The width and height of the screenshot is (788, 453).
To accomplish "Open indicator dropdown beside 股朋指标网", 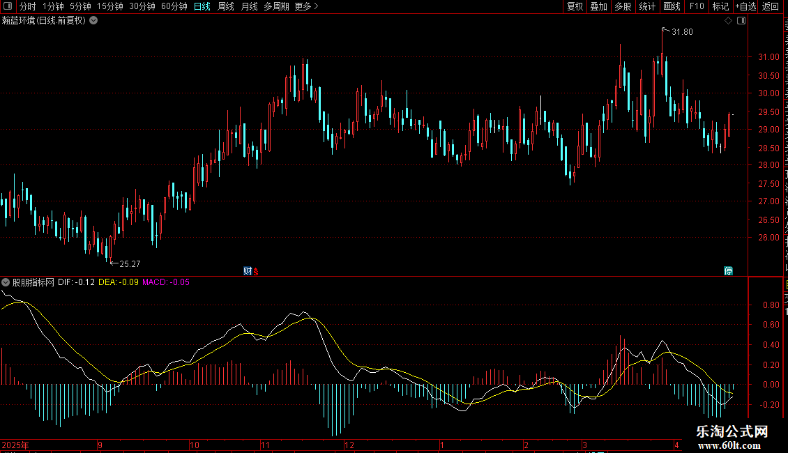I will click(x=6, y=282).
